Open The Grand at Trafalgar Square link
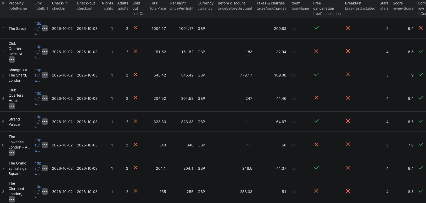Screen dimensions: 426x203 (38, 168)
